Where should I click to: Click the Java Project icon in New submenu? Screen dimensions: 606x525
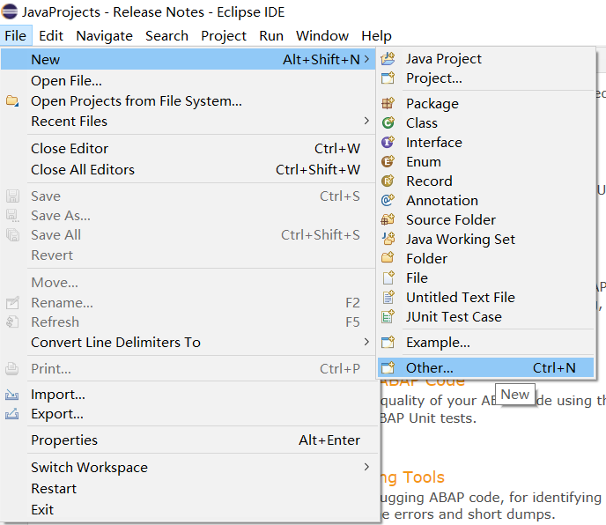[388, 59]
